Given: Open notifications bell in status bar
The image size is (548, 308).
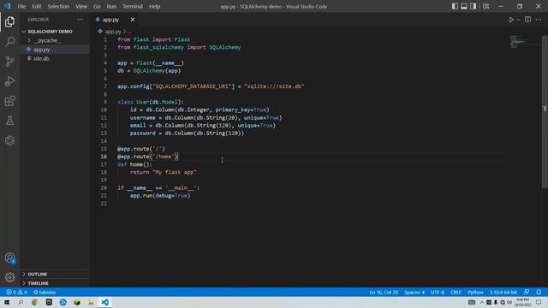Looking at the screenshot, I should pyautogui.click(x=539, y=293).
